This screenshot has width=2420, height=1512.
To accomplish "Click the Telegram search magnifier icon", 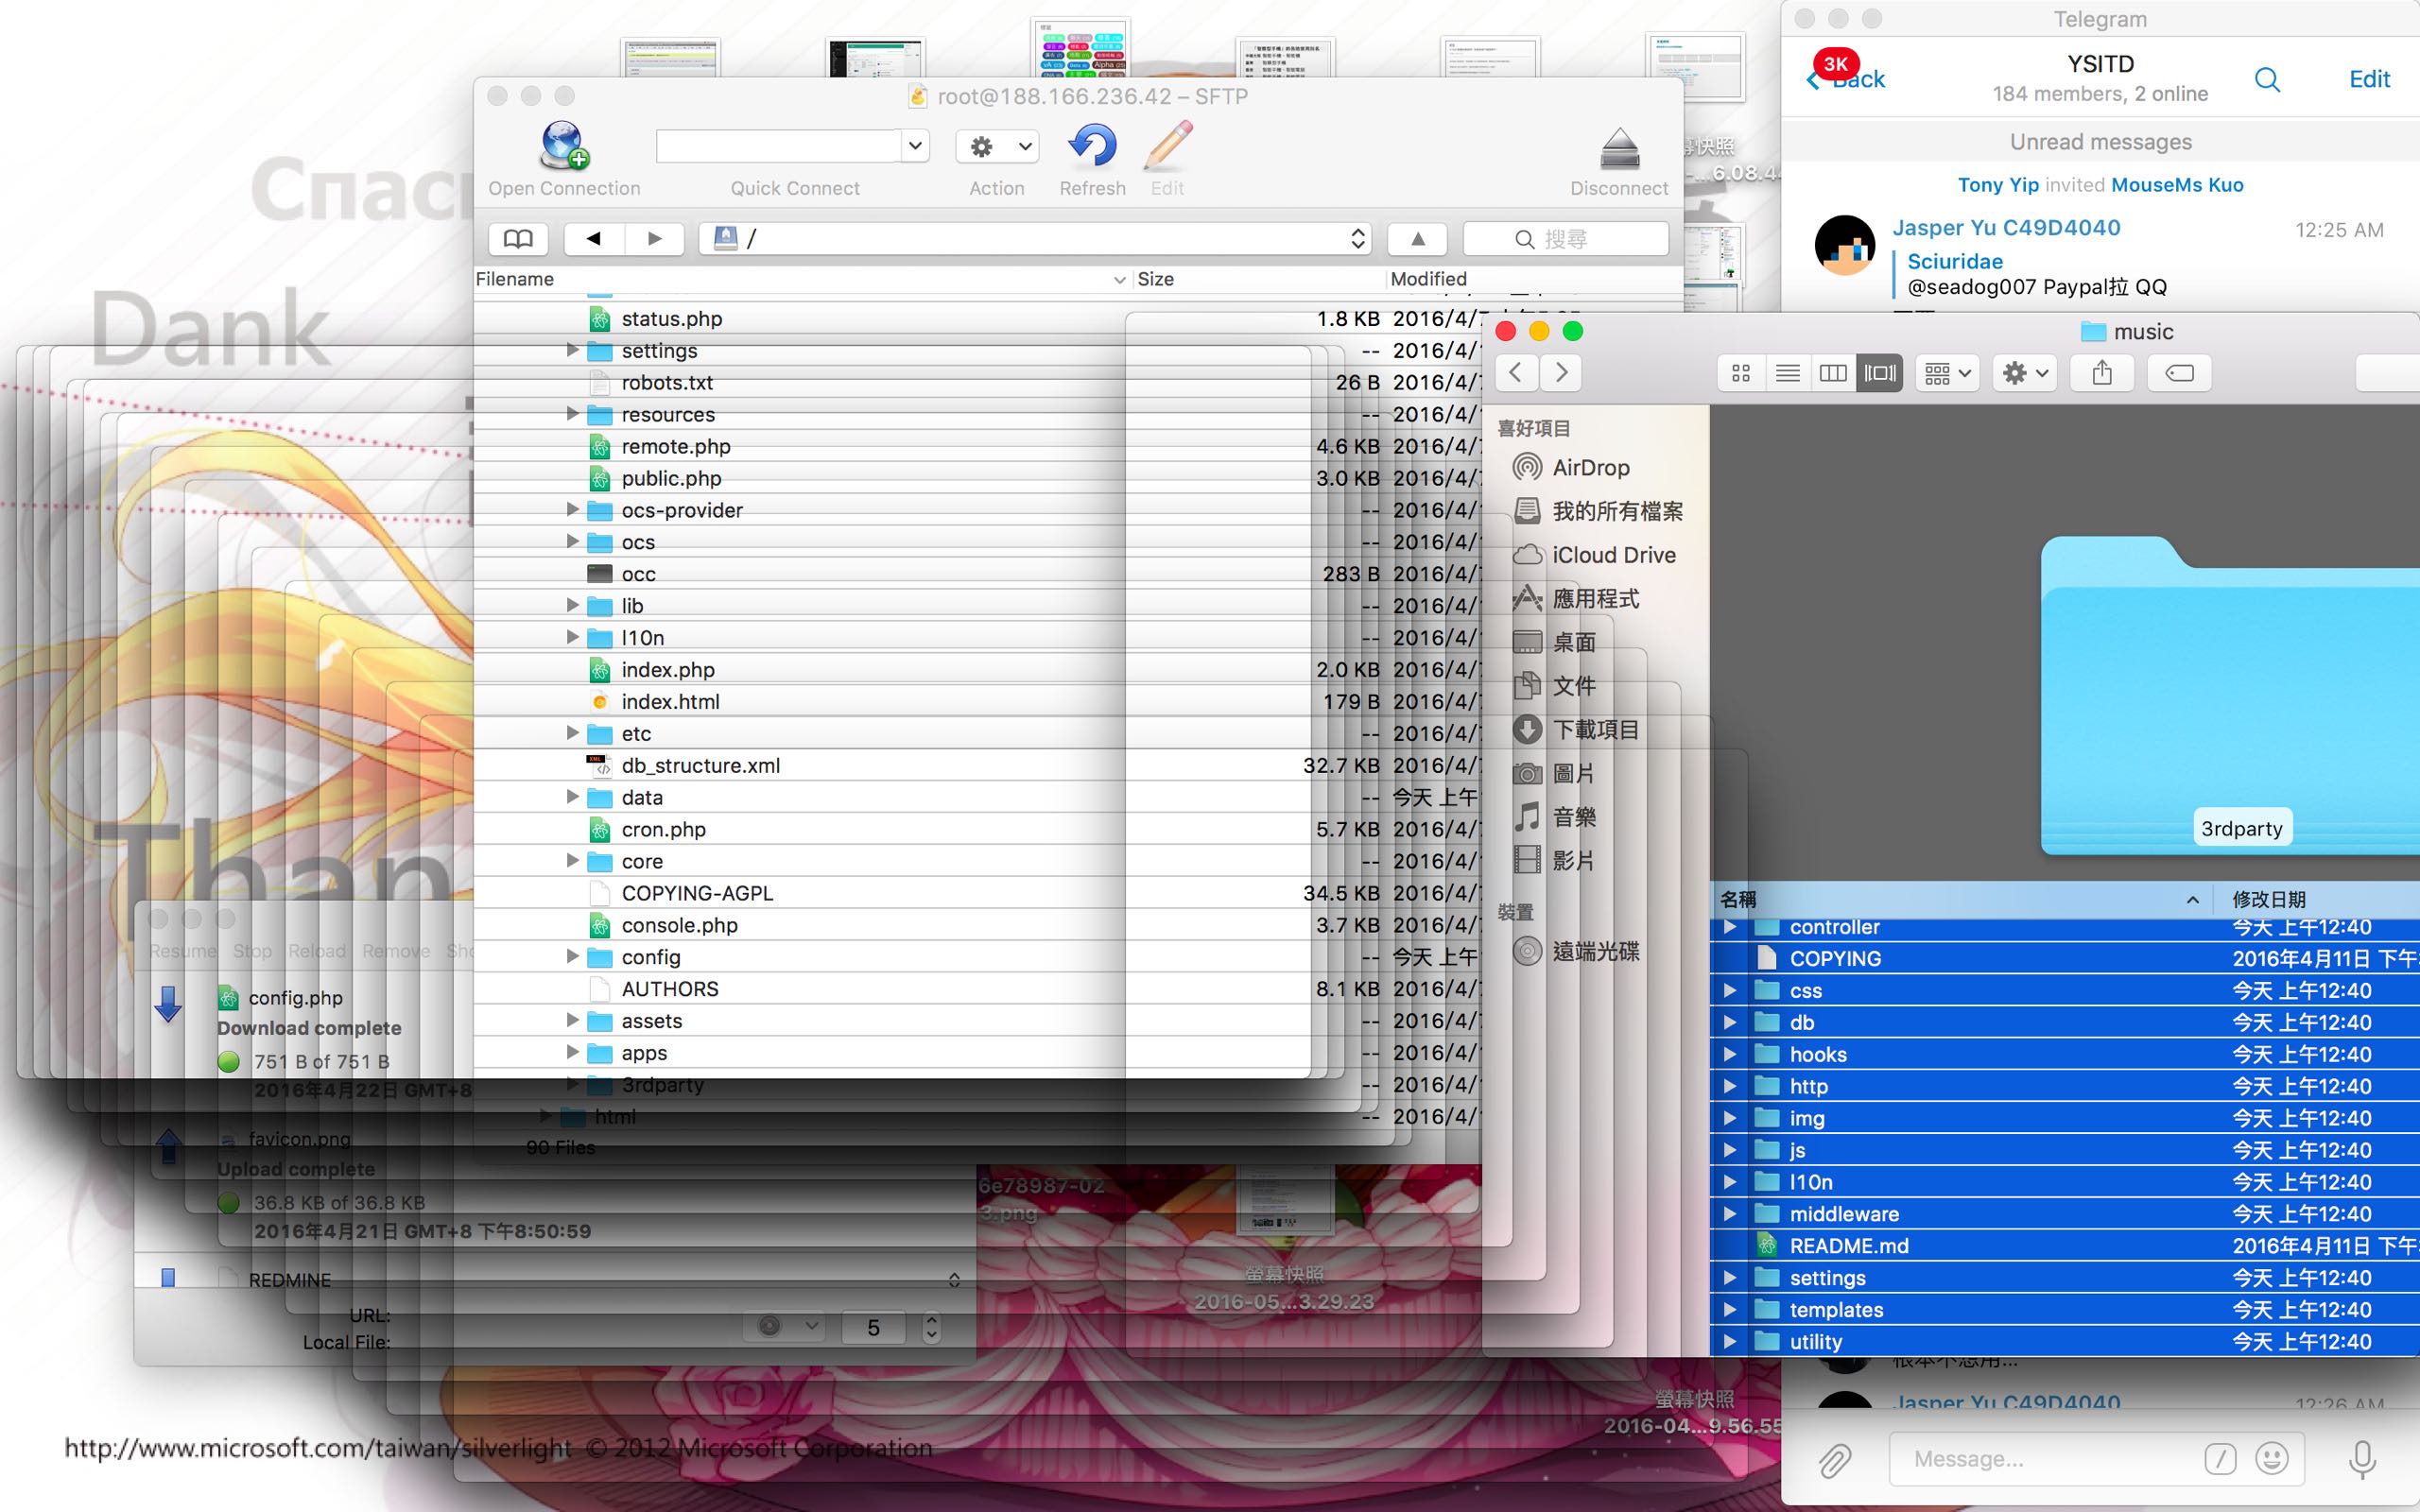I will click(x=2267, y=80).
